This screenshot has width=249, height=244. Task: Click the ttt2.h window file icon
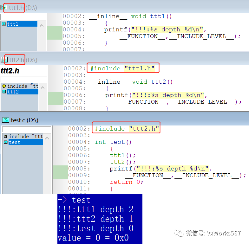tap(4, 60)
